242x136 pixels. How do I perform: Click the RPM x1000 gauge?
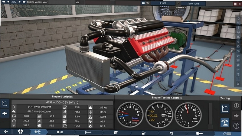188,115
